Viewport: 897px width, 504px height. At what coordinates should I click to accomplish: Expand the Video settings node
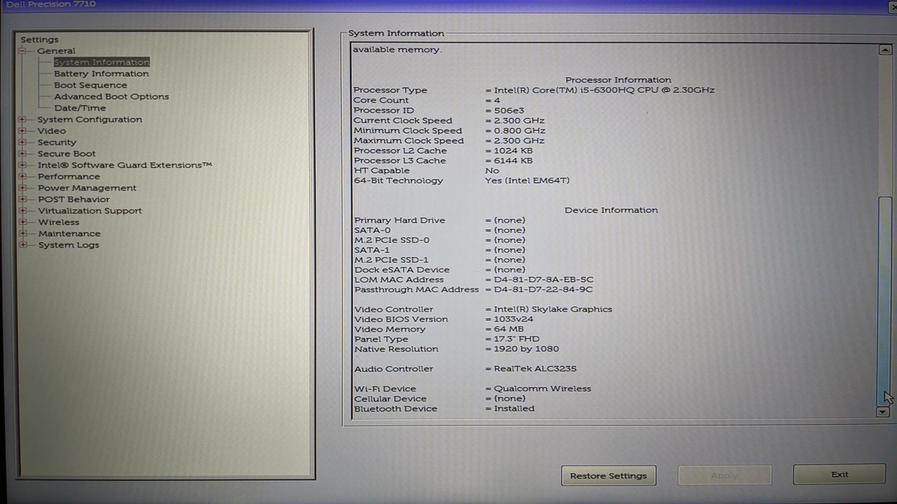(22, 130)
